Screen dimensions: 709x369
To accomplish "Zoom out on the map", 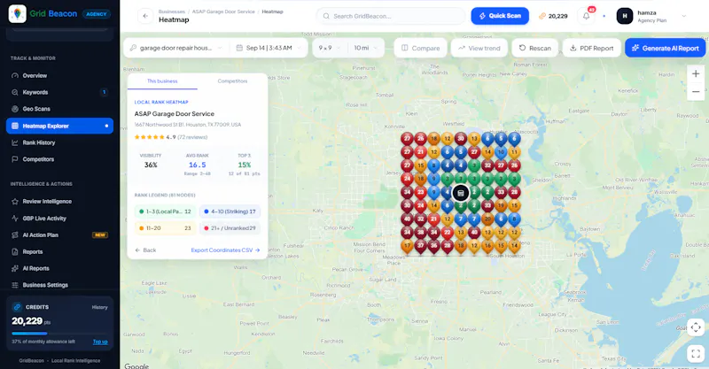I will pos(696,92).
